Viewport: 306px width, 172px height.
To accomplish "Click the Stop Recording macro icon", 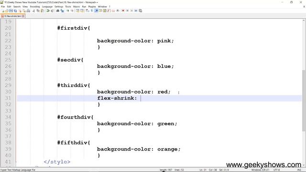I will [x=127, y=11].
